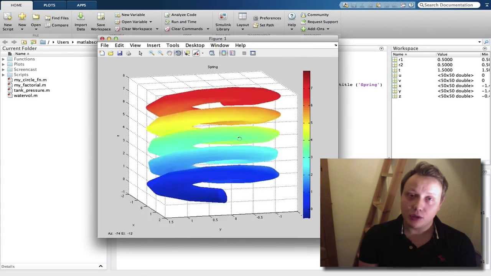The height and width of the screenshot is (276, 491).
Task: Click the Analyze Code button
Action: tap(180, 15)
